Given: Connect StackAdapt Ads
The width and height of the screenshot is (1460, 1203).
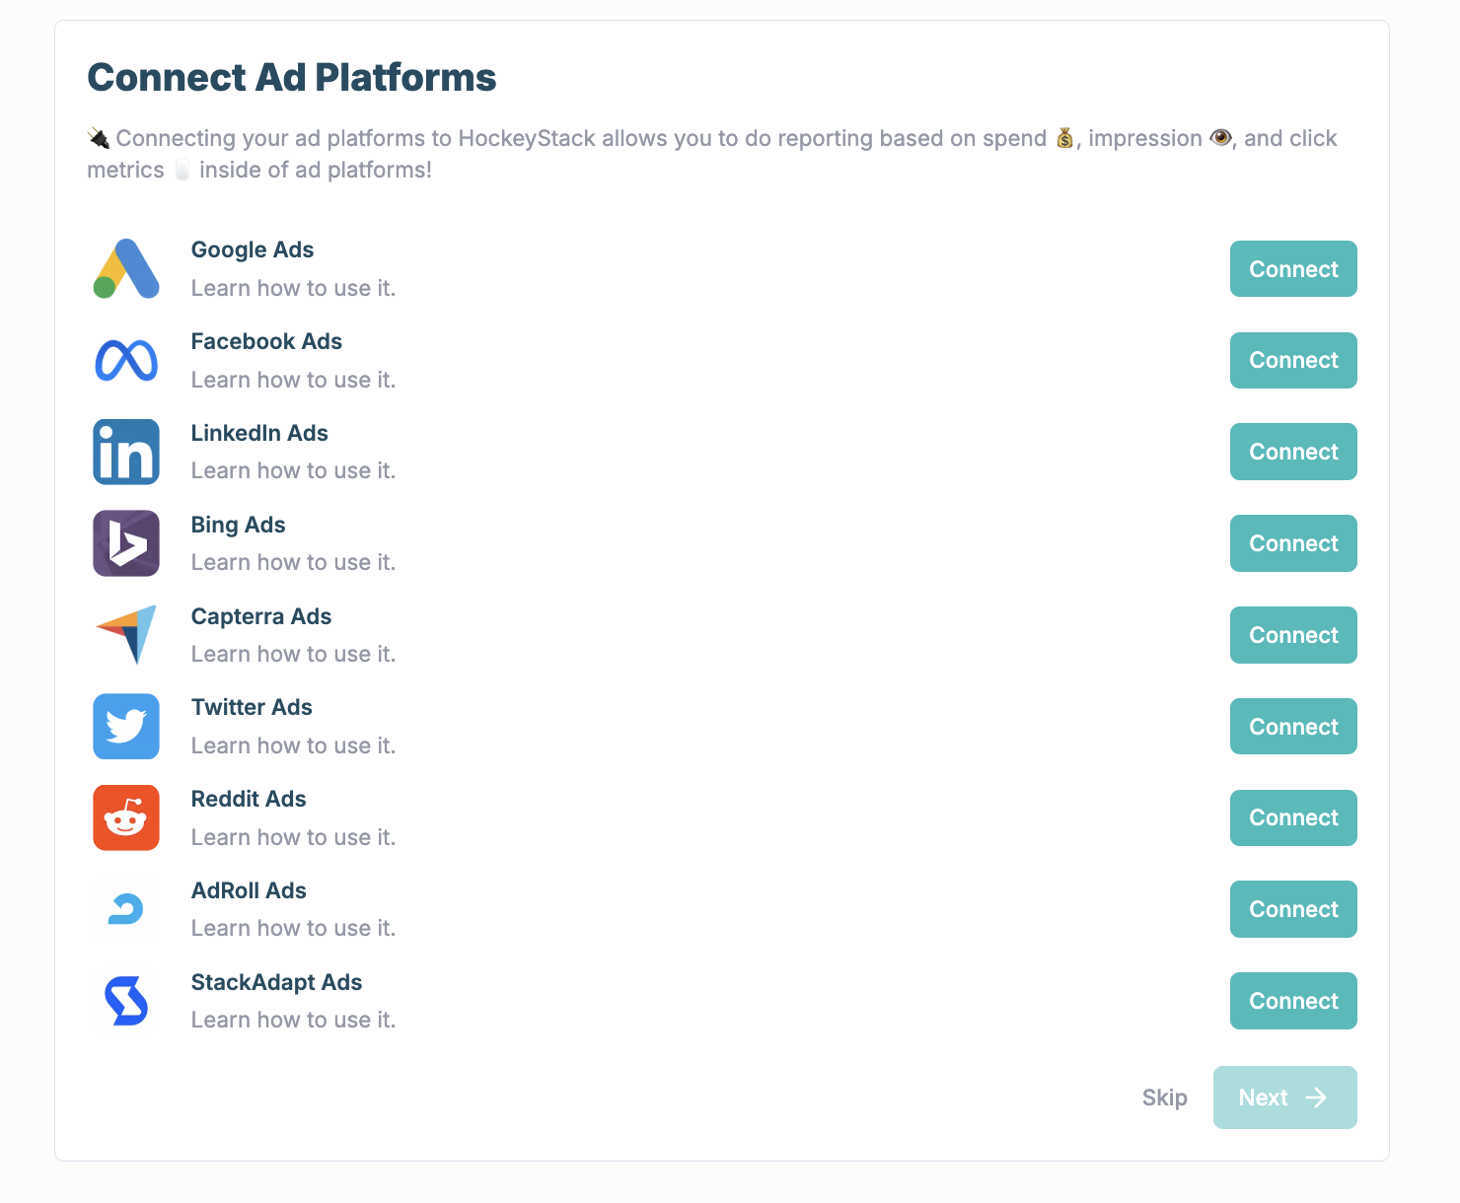Looking at the screenshot, I should (x=1292, y=1001).
